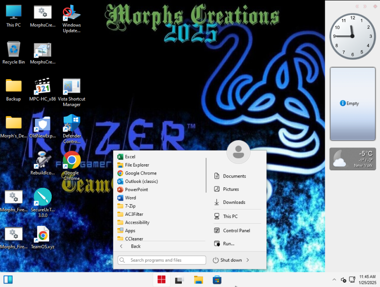This screenshot has width=380, height=287.
Task: Select the Defender Contro... desktop shortcut
Action: pyautogui.click(x=72, y=130)
